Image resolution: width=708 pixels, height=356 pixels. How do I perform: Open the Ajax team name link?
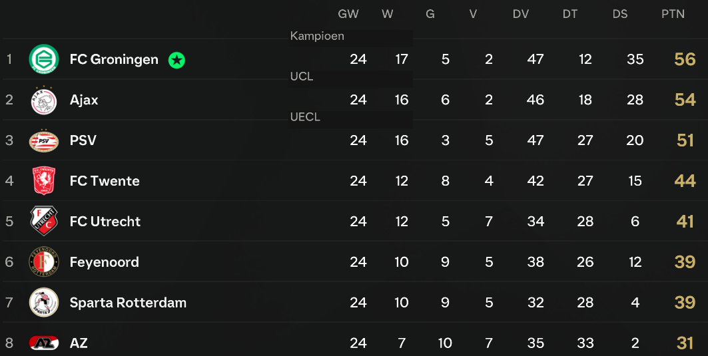click(x=83, y=100)
